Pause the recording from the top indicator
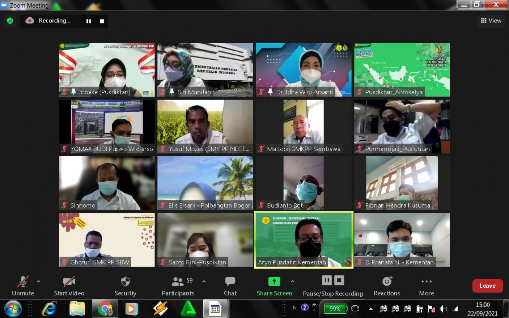The image size is (509, 318). click(88, 21)
